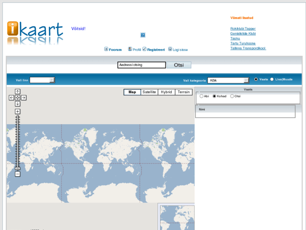306x230 pixels.
Task: Open the Vali linn dropdown
Action: click(x=43, y=80)
